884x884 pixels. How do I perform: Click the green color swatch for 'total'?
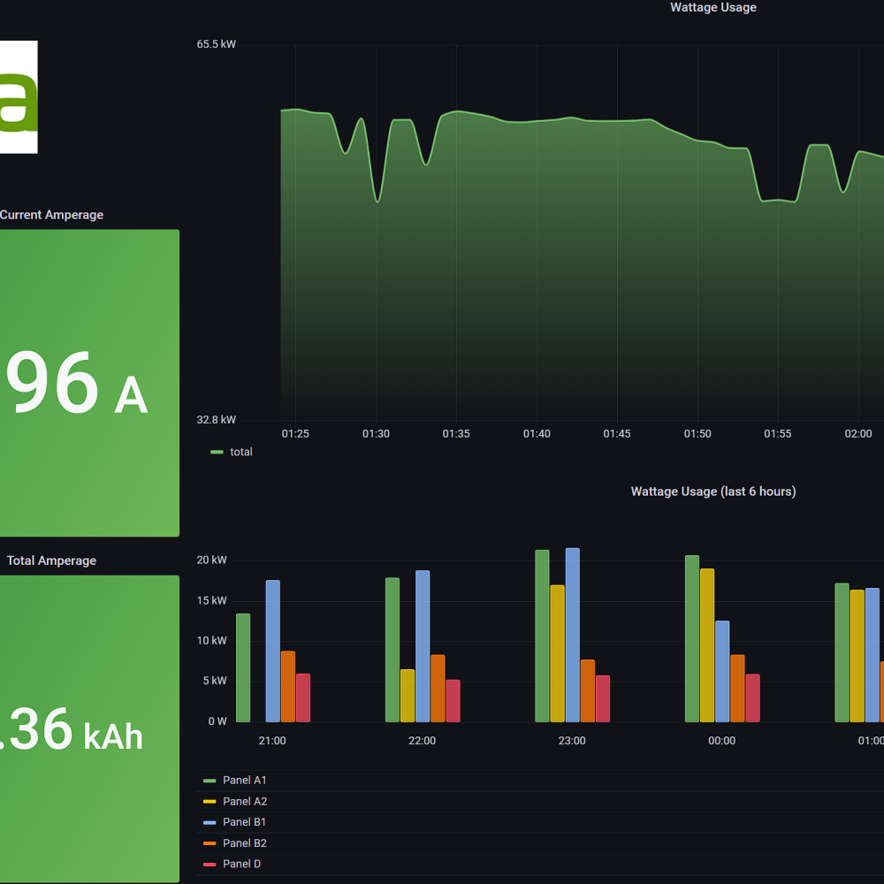[217, 452]
